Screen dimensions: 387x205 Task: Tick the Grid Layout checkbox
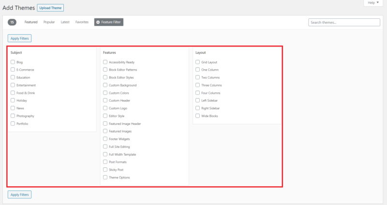tap(197, 62)
